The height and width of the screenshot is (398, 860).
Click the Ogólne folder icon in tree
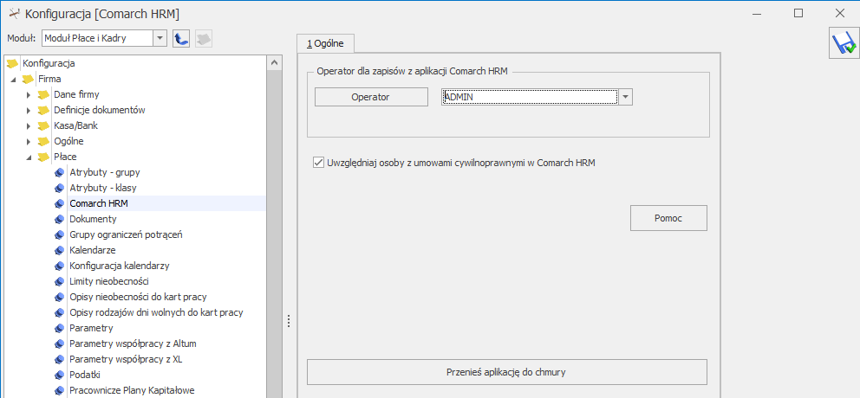[44, 141]
